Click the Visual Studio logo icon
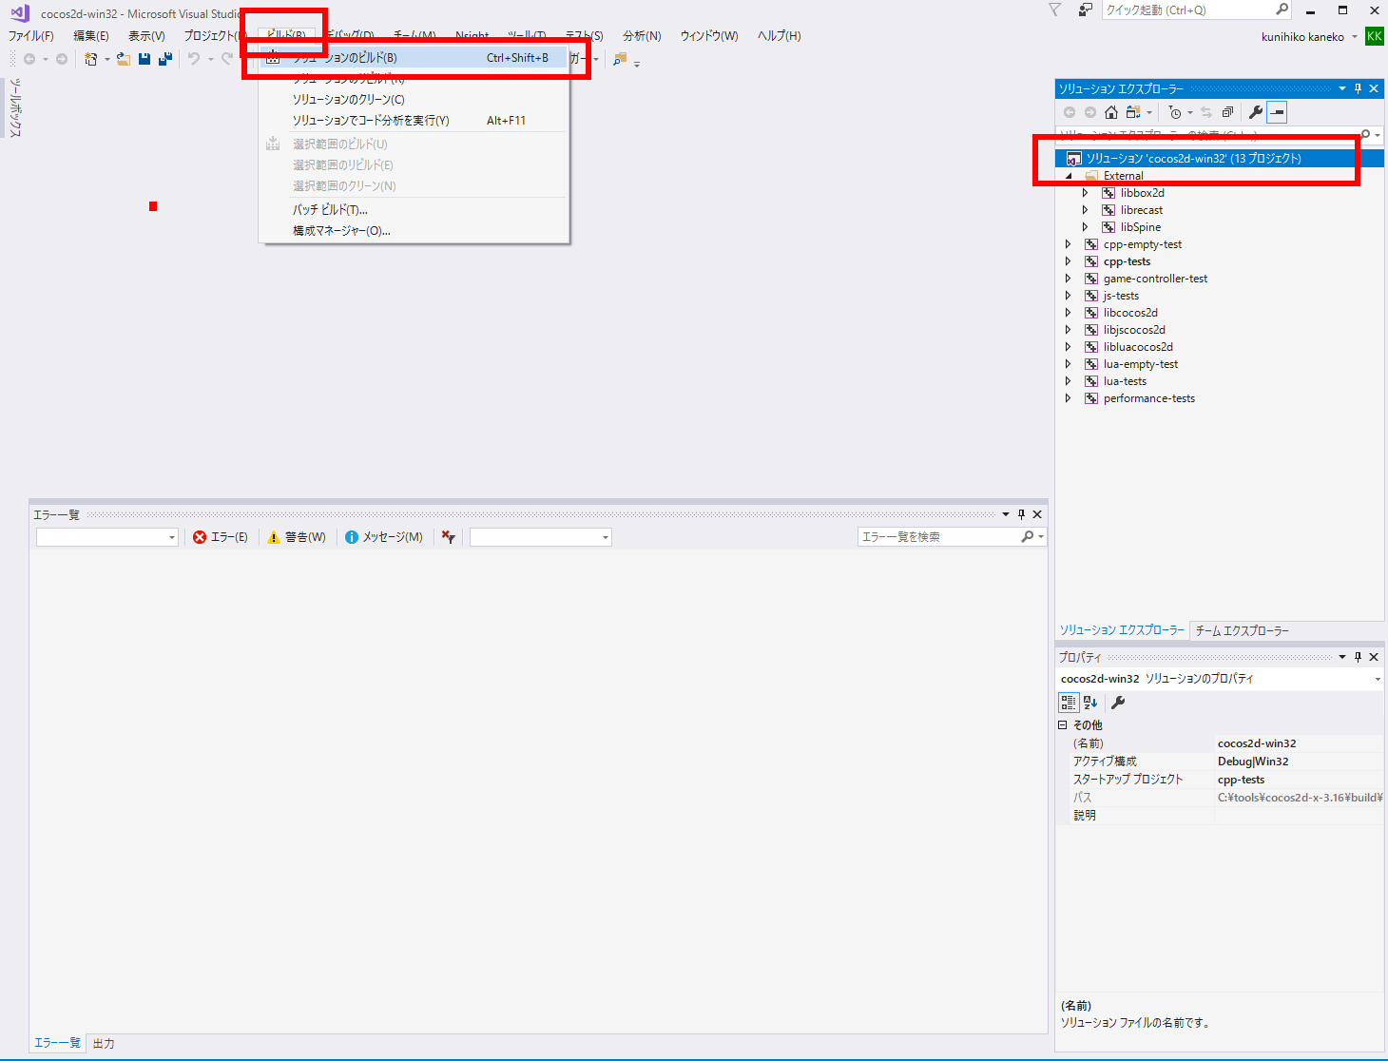The width and height of the screenshot is (1388, 1061). (20, 13)
